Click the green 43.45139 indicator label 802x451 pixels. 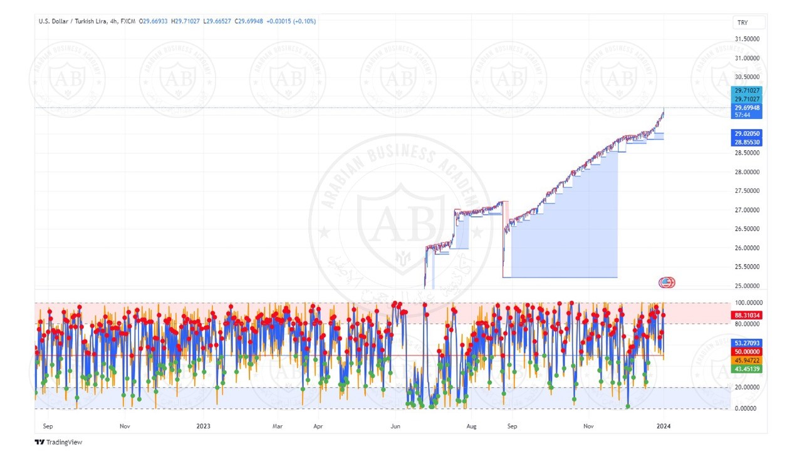click(747, 369)
